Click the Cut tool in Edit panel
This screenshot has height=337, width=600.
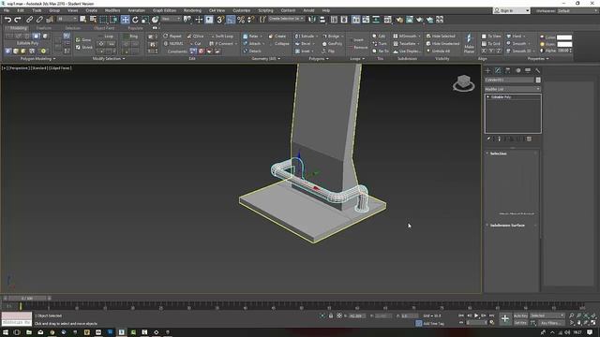click(195, 44)
